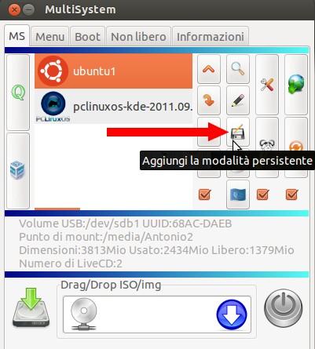Open the wrench and screwdriver tools icon

point(267,85)
